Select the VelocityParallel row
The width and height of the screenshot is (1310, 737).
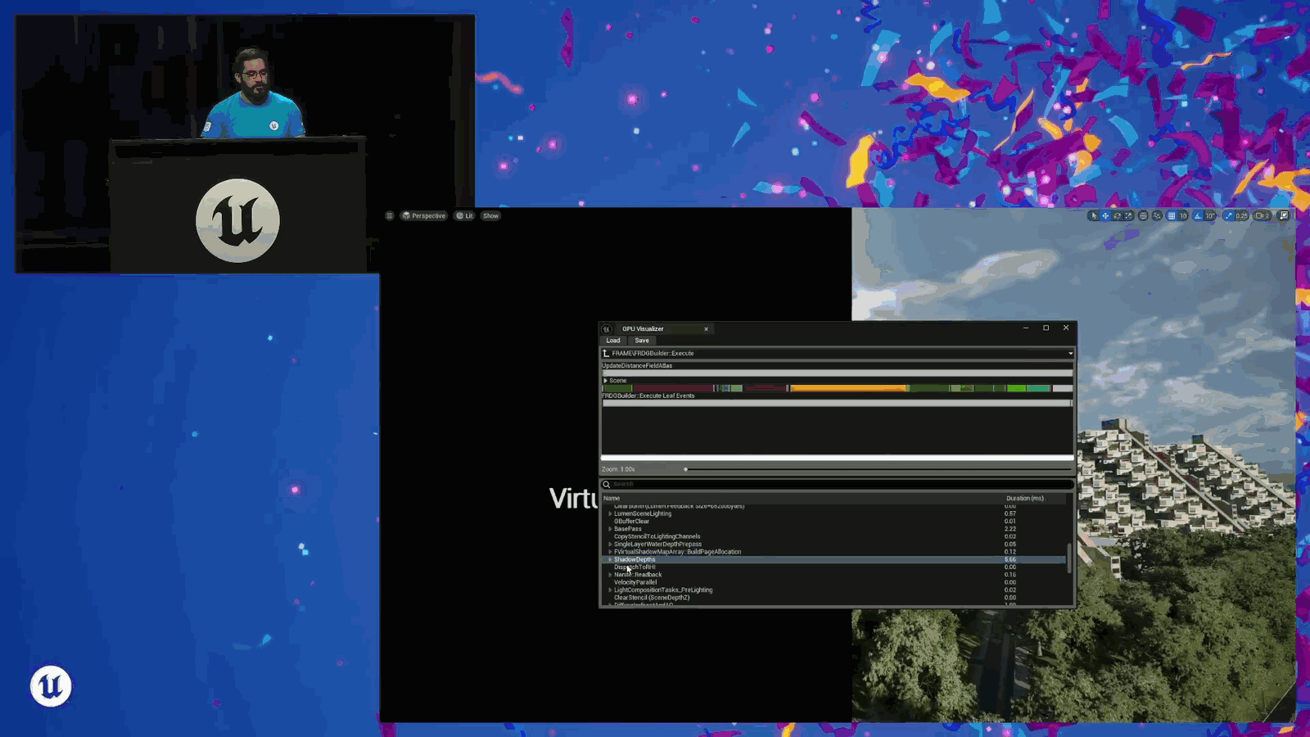[833, 582]
